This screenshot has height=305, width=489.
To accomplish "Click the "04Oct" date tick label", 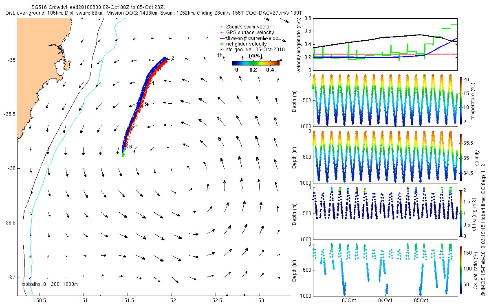I will [x=385, y=301].
